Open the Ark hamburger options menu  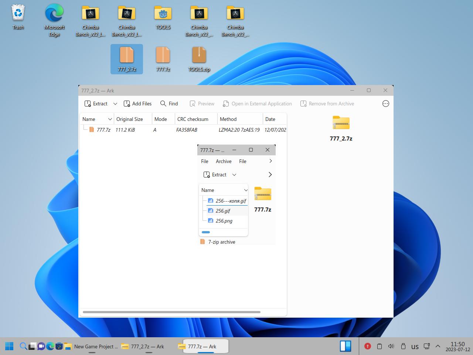[385, 104]
